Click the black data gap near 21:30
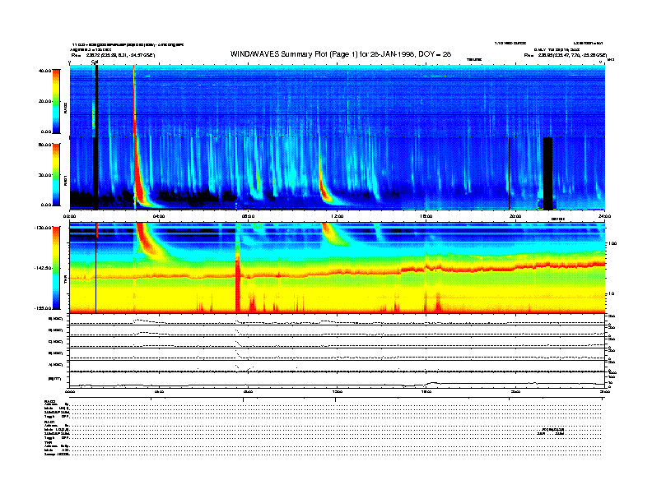This screenshot has width=652, height=503. point(548,173)
